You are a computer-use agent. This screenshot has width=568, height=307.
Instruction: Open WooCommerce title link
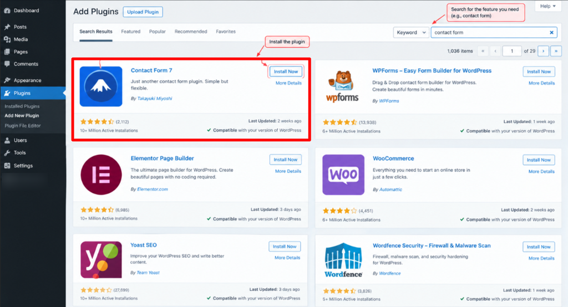393,158
